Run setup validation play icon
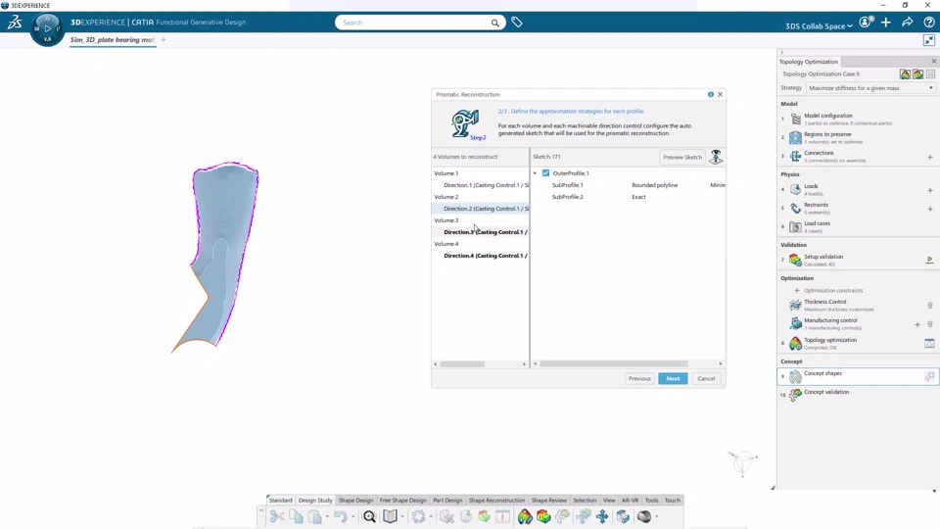940x529 pixels. [930, 260]
